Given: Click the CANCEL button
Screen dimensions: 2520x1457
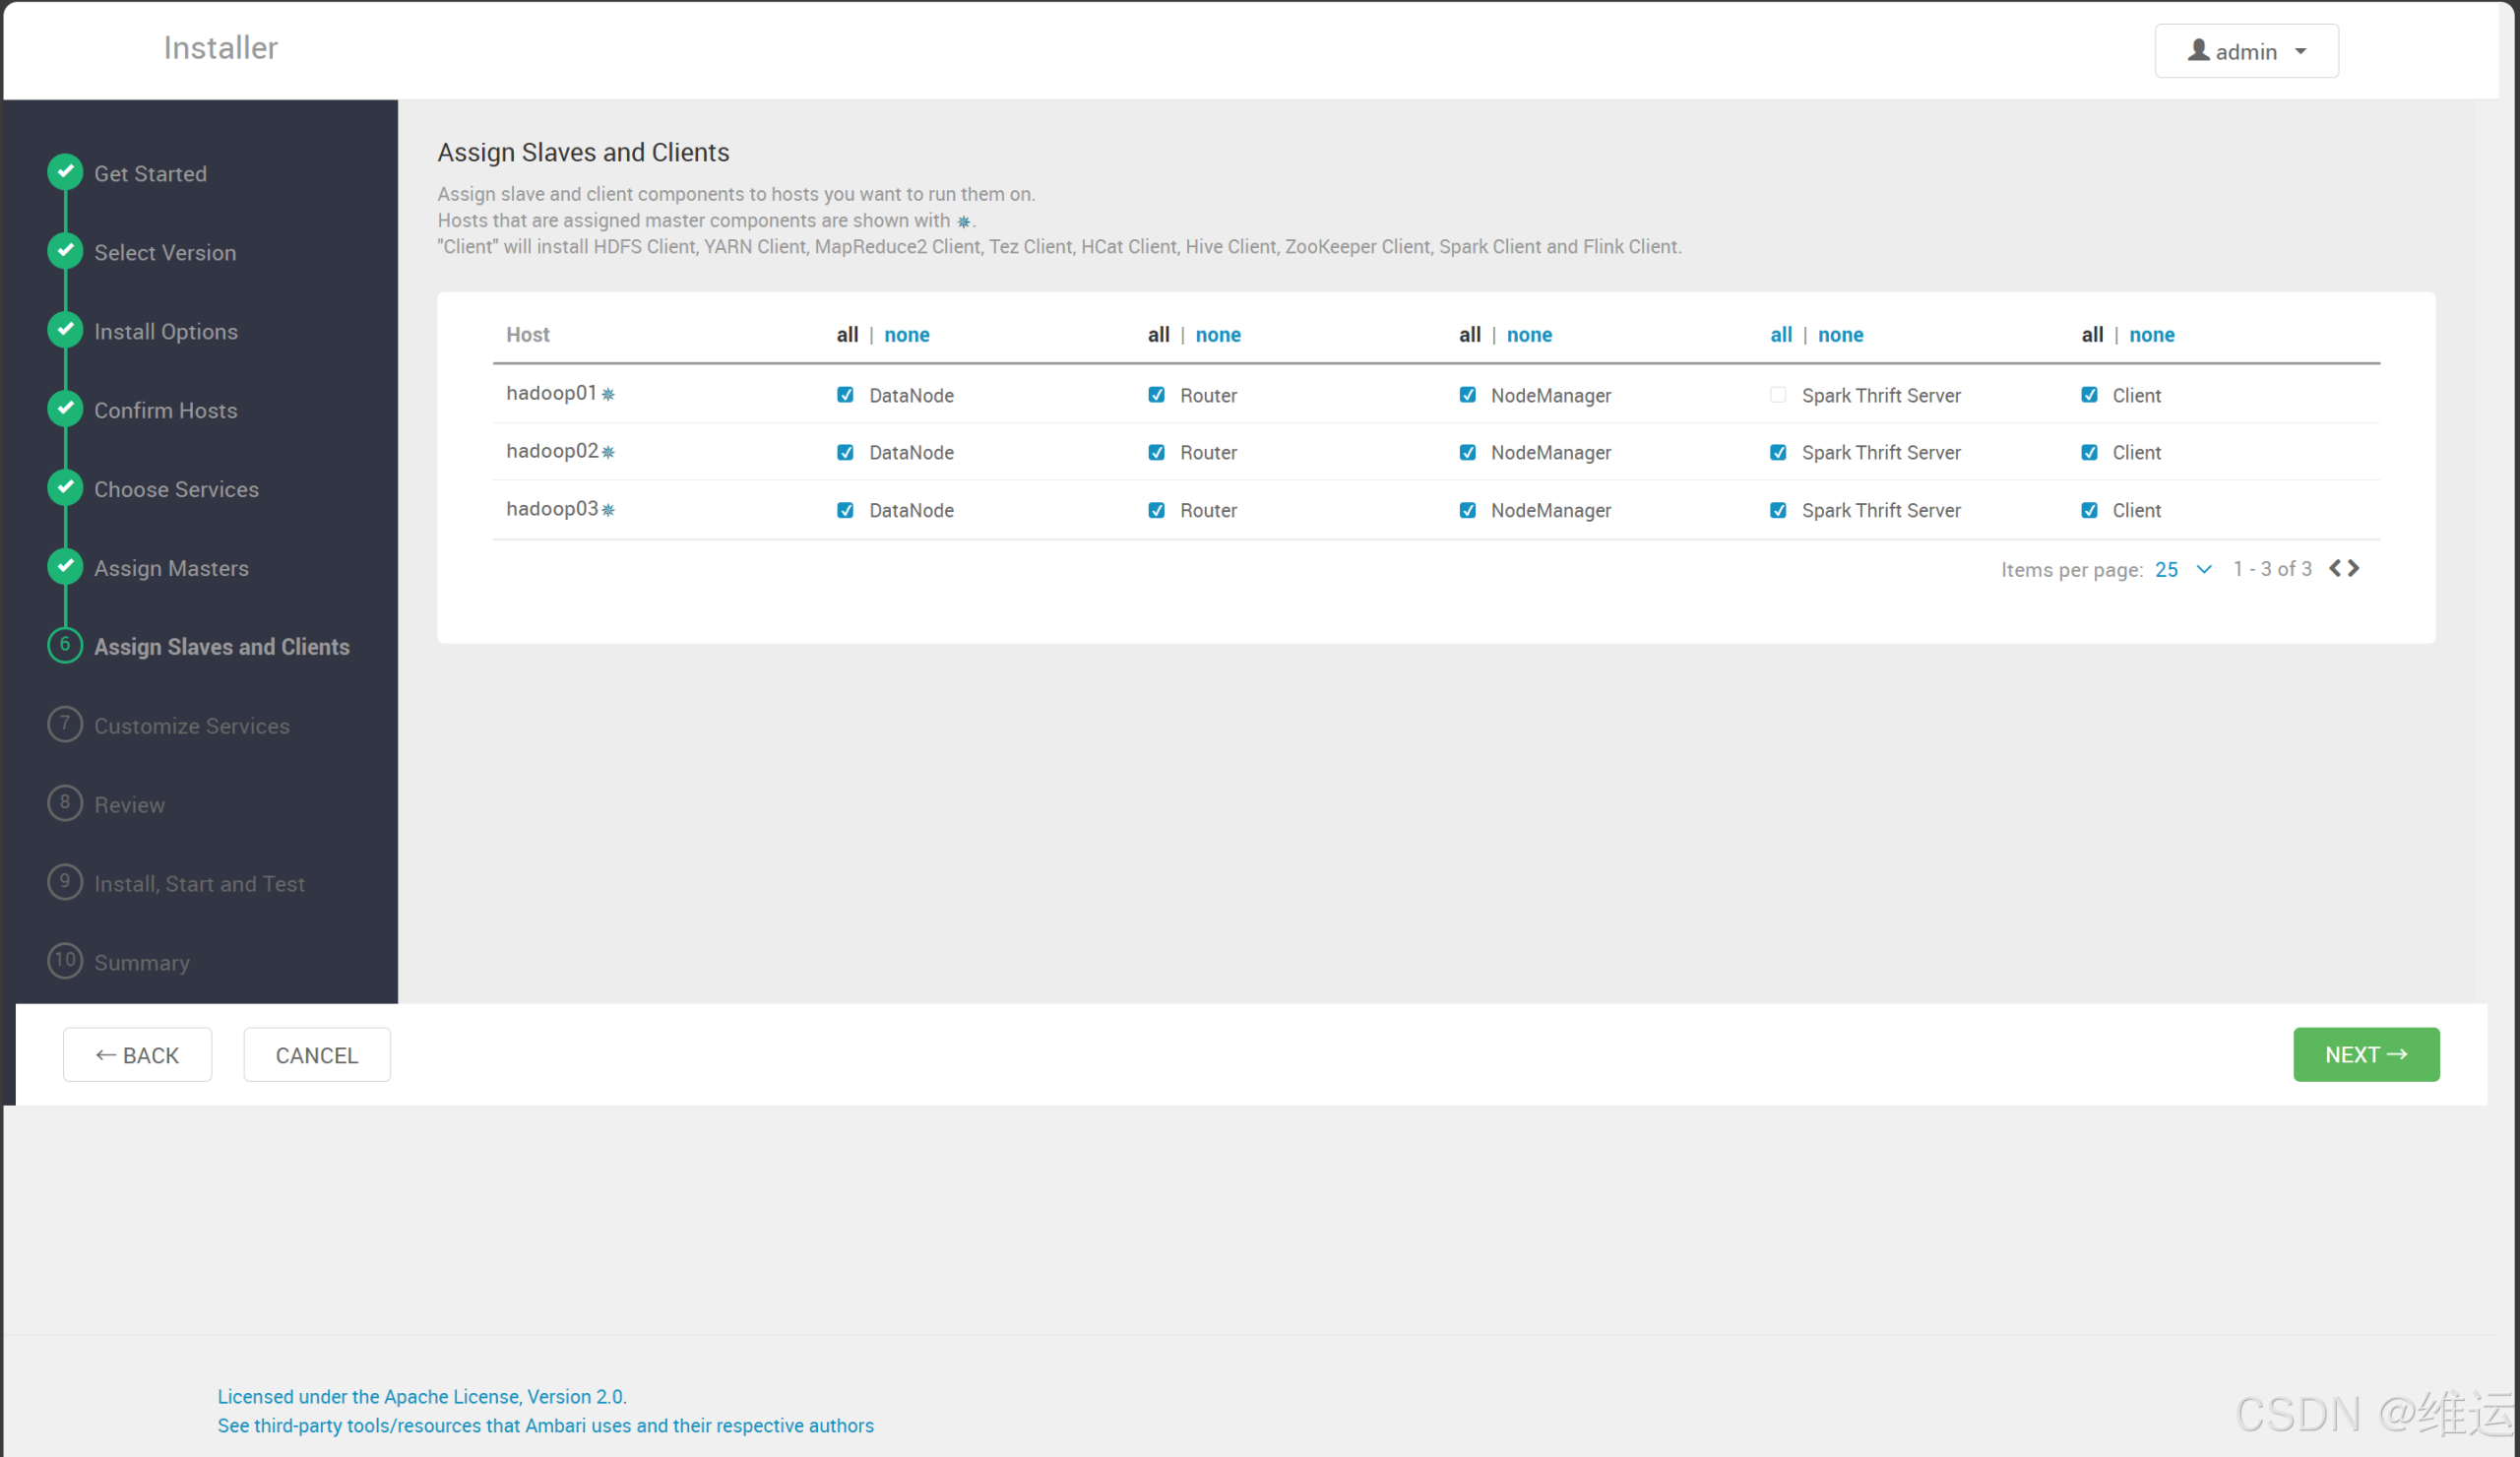Looking at the screenshot, I should pyautogui.click(x=316, y=1054).
